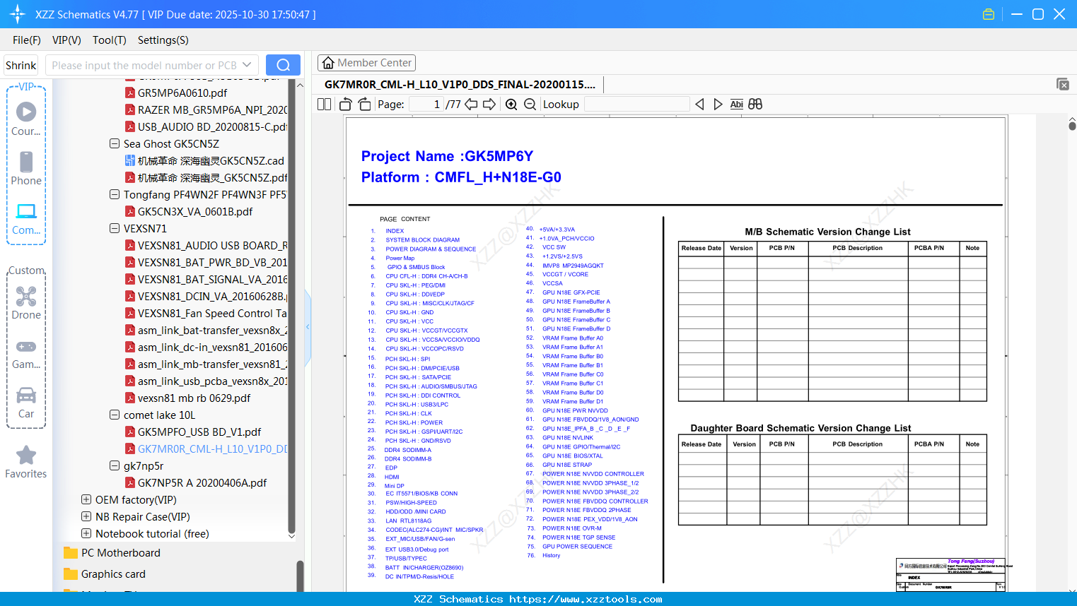This screenshot has width=1077, height=606.
Task: Expand the Notebook tutorial (free) node
Action: [86, 533]
